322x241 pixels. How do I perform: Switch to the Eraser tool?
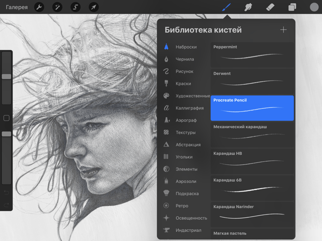270,7
